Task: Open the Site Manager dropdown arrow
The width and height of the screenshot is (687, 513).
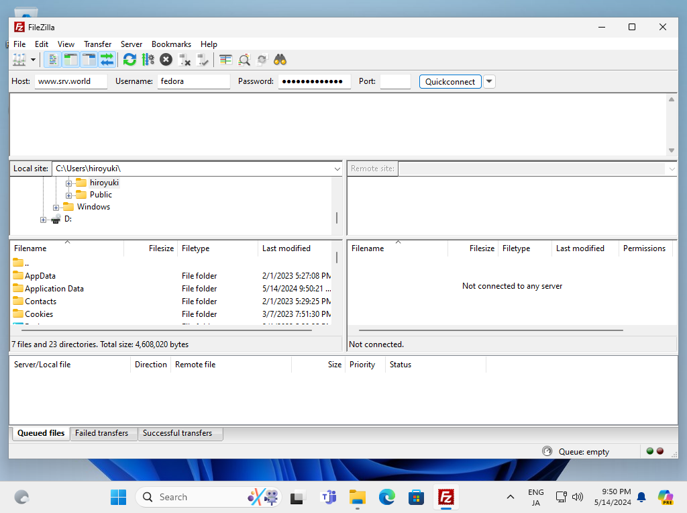Action: tap(33, 60)
